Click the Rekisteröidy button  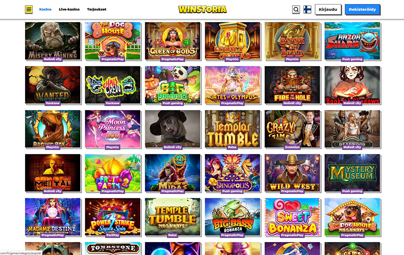click(x=362, y=10)
